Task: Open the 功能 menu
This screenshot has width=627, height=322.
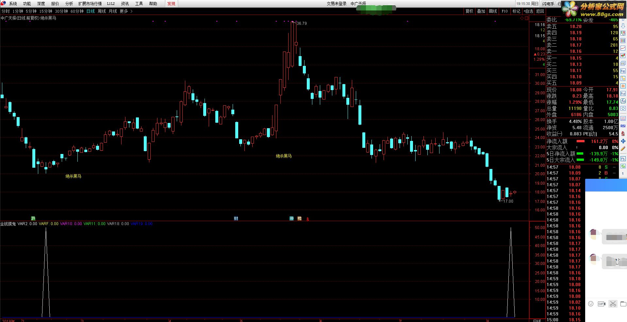Action: pyautogui.click(x=27, y=4)
